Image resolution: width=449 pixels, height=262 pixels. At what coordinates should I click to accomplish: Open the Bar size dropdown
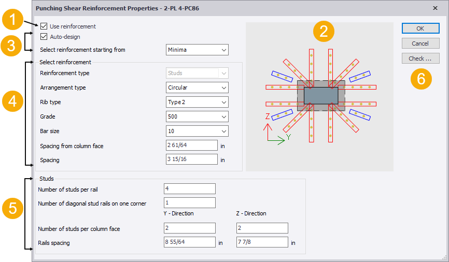pos(198,131)
